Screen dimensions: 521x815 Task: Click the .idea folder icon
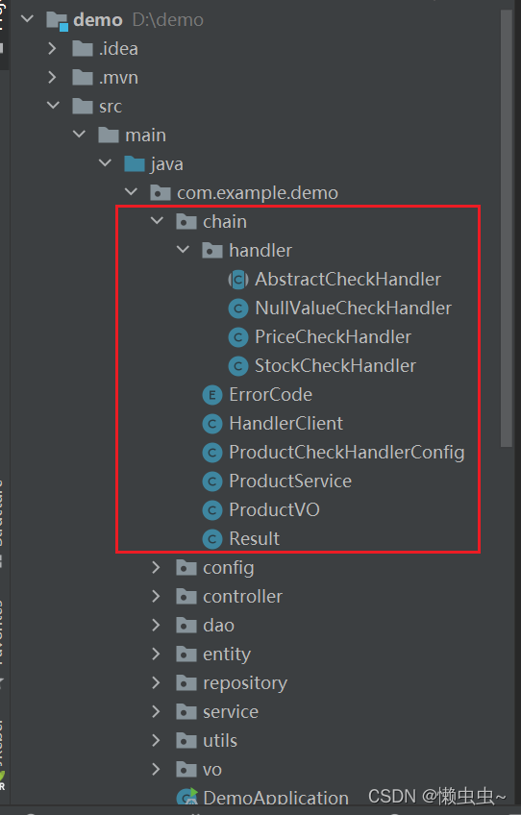[83, 48]
